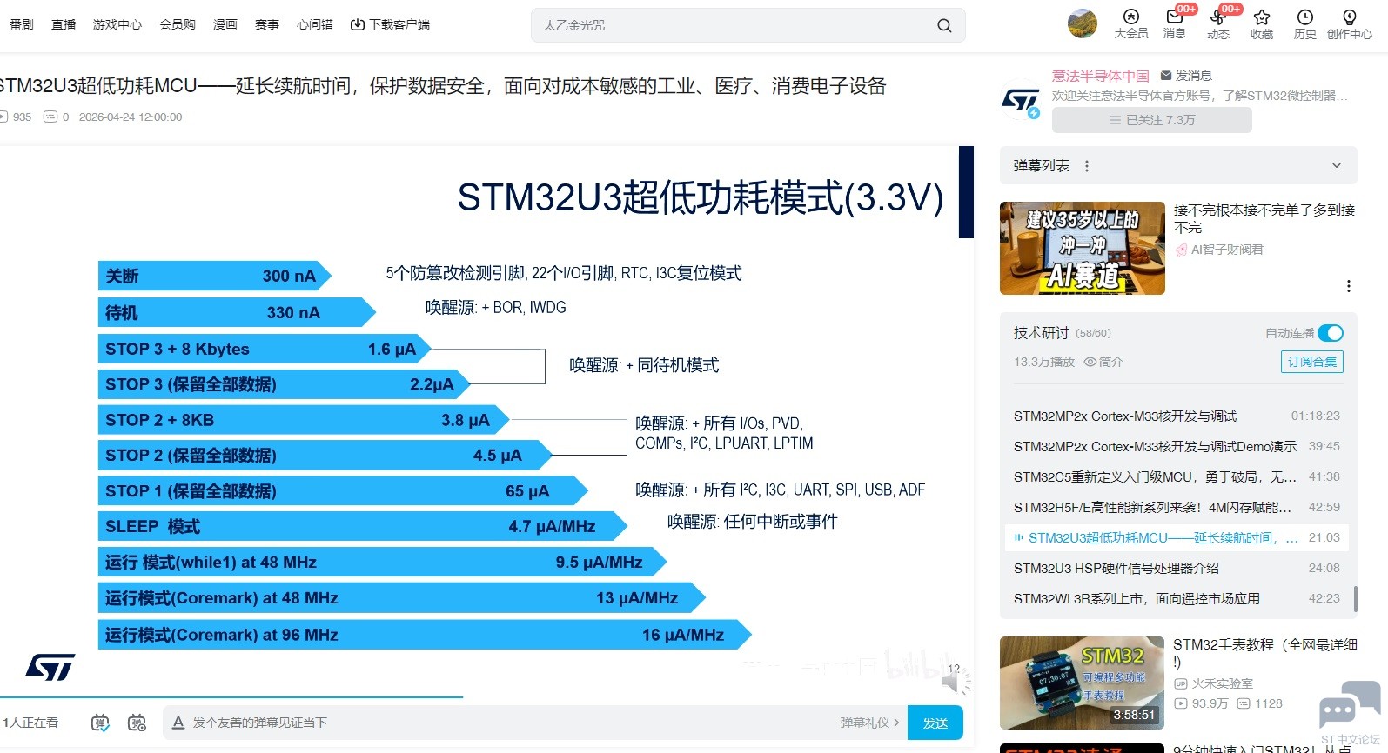1388x753 pixels.
Task: Play STM32MP2x Cortex-M33核开发与调试Demo演示 episode
Action: pos(1177,447)
